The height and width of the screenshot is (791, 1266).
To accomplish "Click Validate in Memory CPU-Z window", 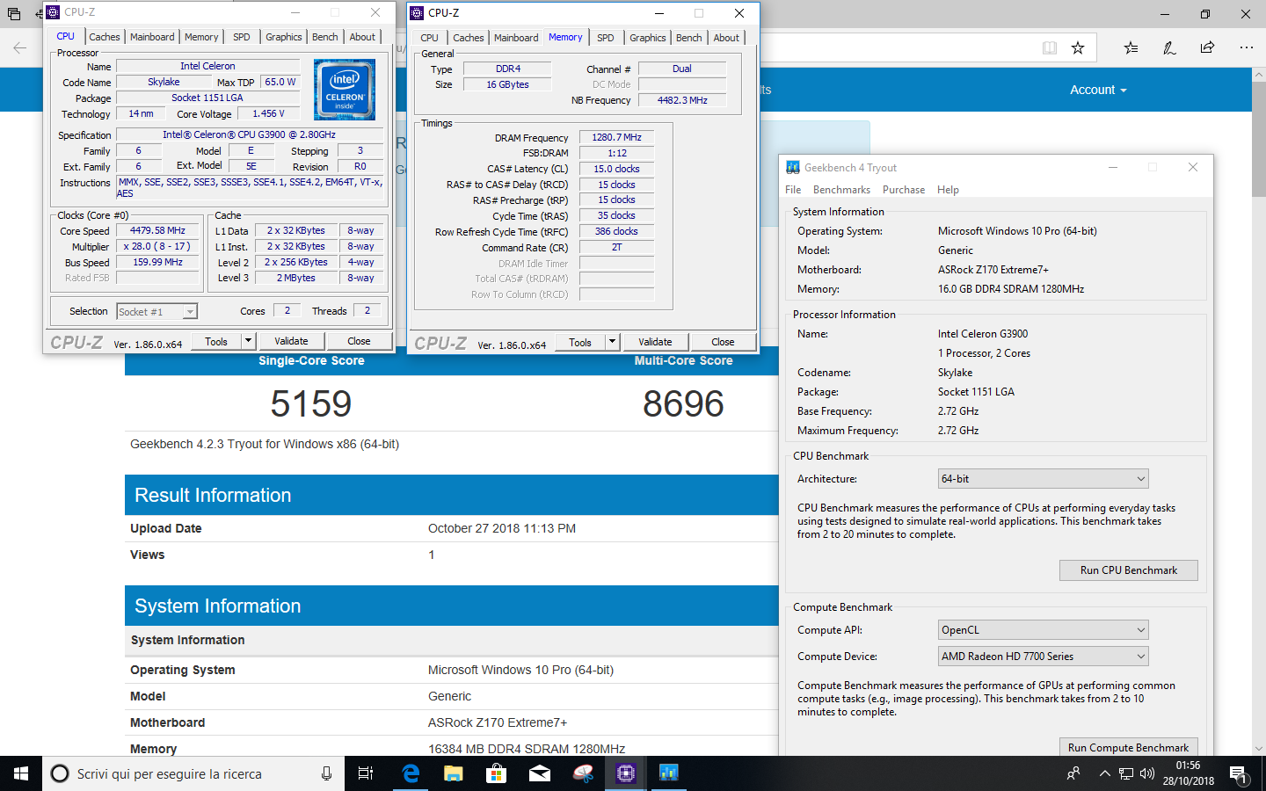I will pyautogui.click(x=655, y=342).
